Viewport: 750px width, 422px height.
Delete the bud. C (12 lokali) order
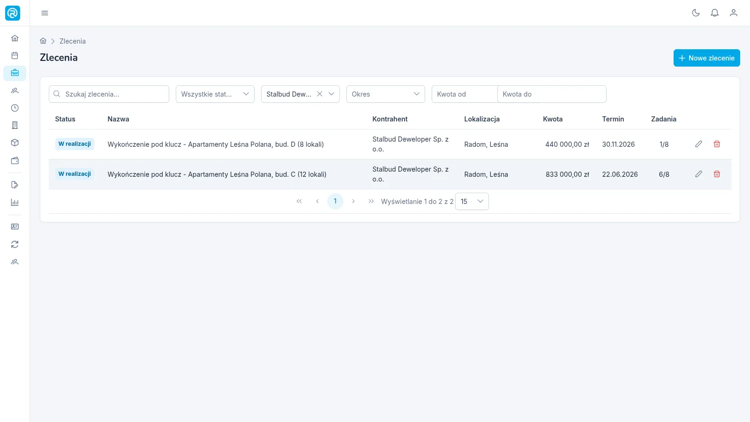point(717,174)
